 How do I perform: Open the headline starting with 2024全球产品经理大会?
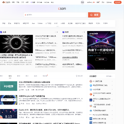click(x=46, y=36)
